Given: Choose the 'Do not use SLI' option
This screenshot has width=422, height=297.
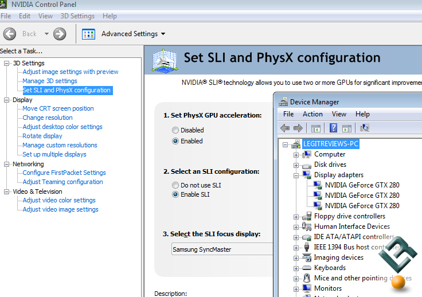Looking at the screenshot, I should (x=175, y=185).
